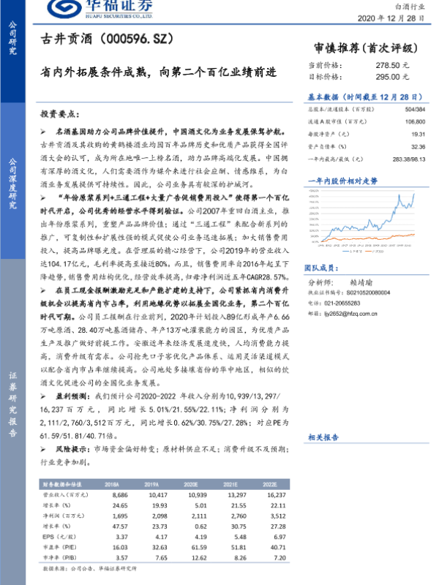Select the 公司研究 sidebar label
This screenshot has width=439, height=585.
coord(12,38)
